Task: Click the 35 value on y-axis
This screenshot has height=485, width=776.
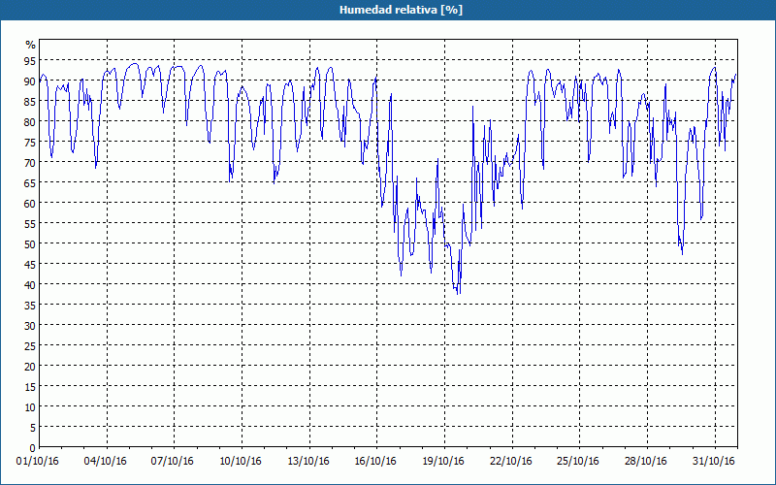Action: coord(30,305)
